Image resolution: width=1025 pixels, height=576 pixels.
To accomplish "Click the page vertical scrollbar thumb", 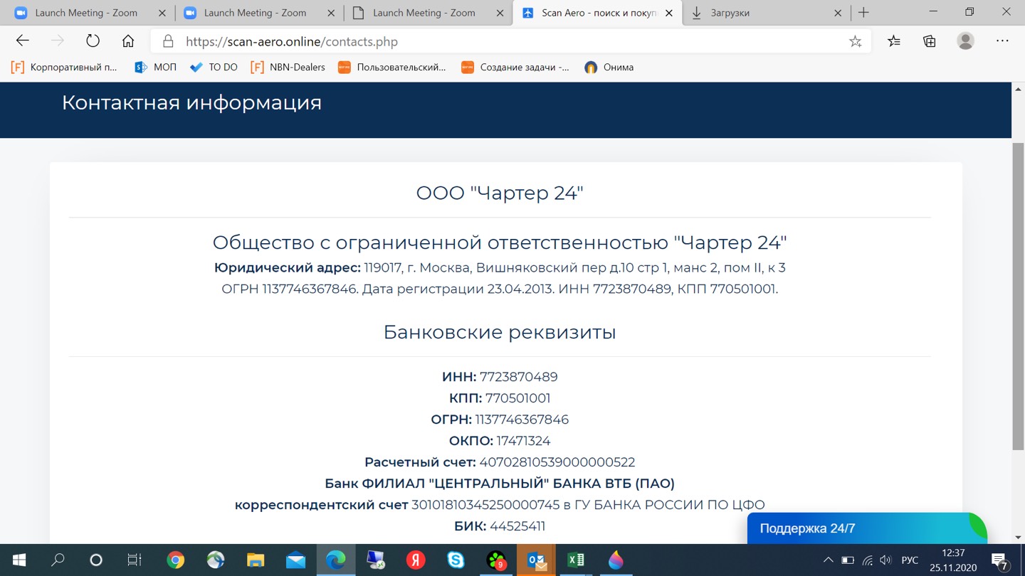I will click(x=1018, y=296).
